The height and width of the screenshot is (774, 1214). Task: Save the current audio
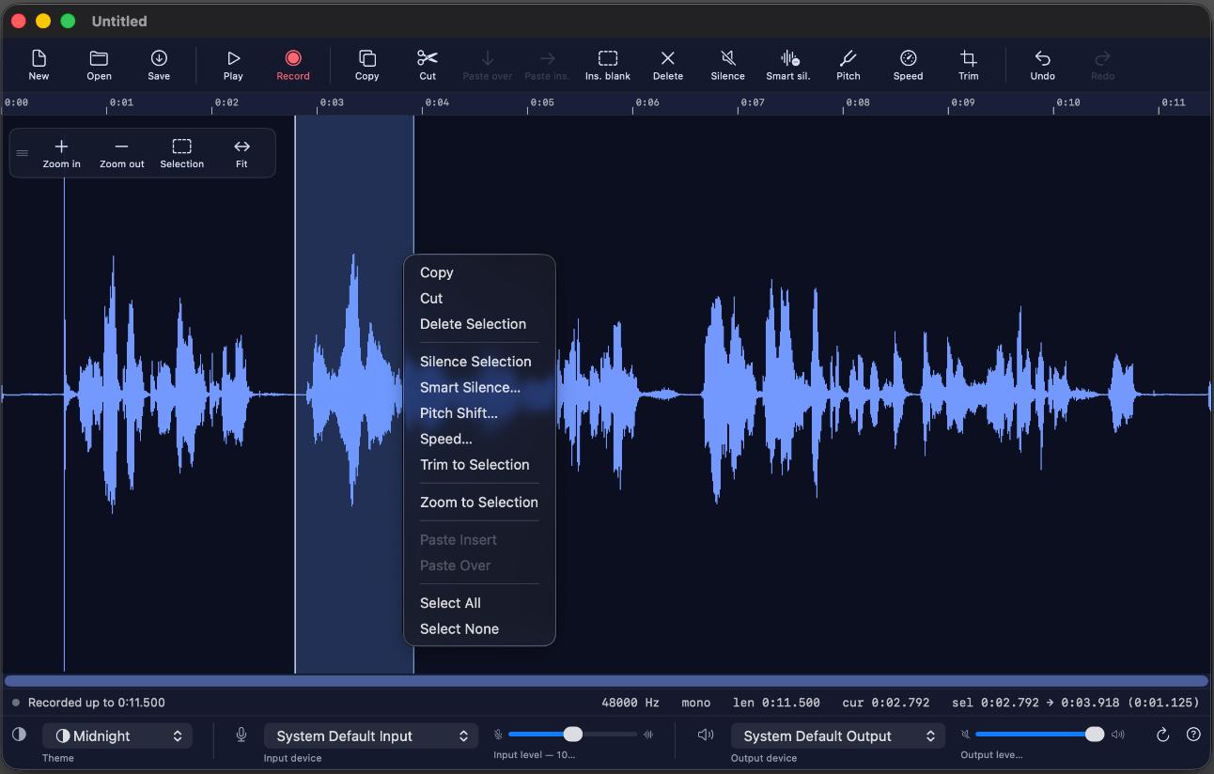(x=159, y=65)
